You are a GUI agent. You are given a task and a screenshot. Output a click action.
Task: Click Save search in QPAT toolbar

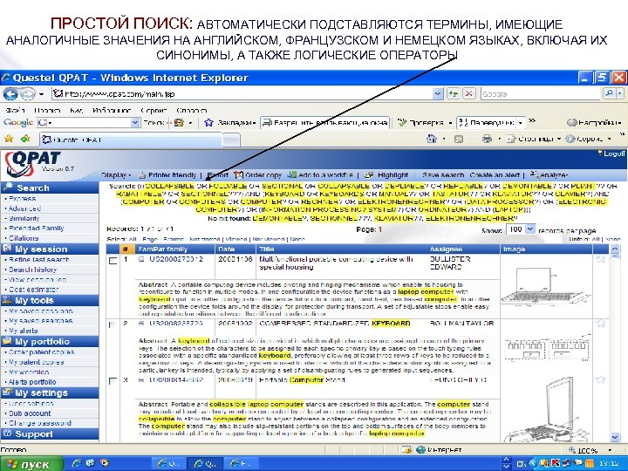click(443, 175)
